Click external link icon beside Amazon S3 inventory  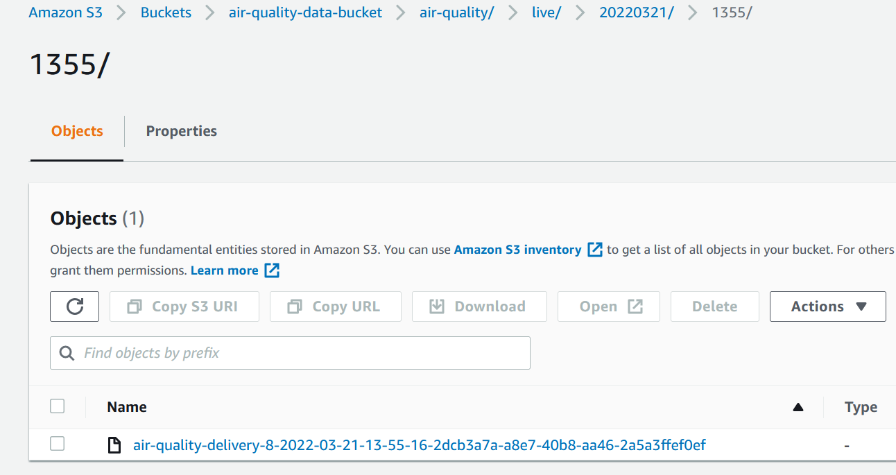point(595,250)
